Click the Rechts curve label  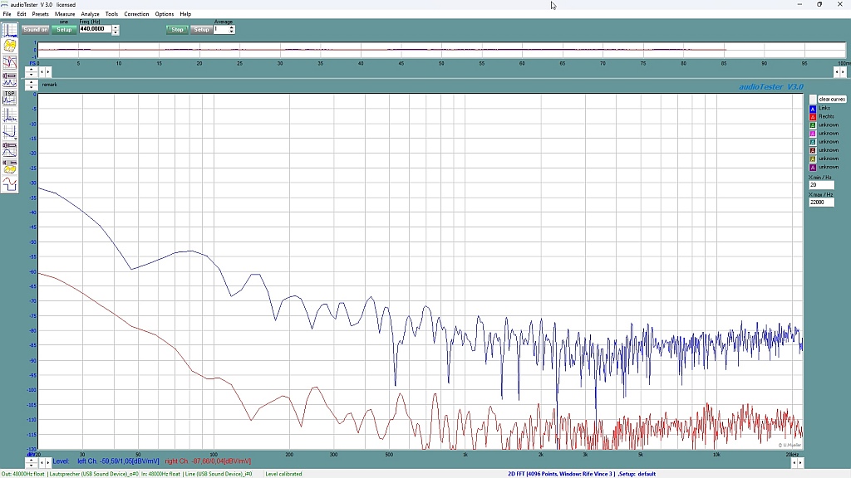click(827, 116)
